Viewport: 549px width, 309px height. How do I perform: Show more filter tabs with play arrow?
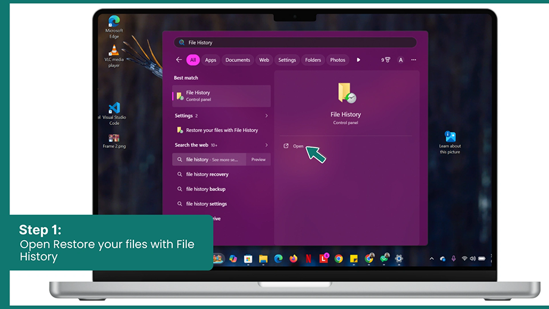coord(358,60)
